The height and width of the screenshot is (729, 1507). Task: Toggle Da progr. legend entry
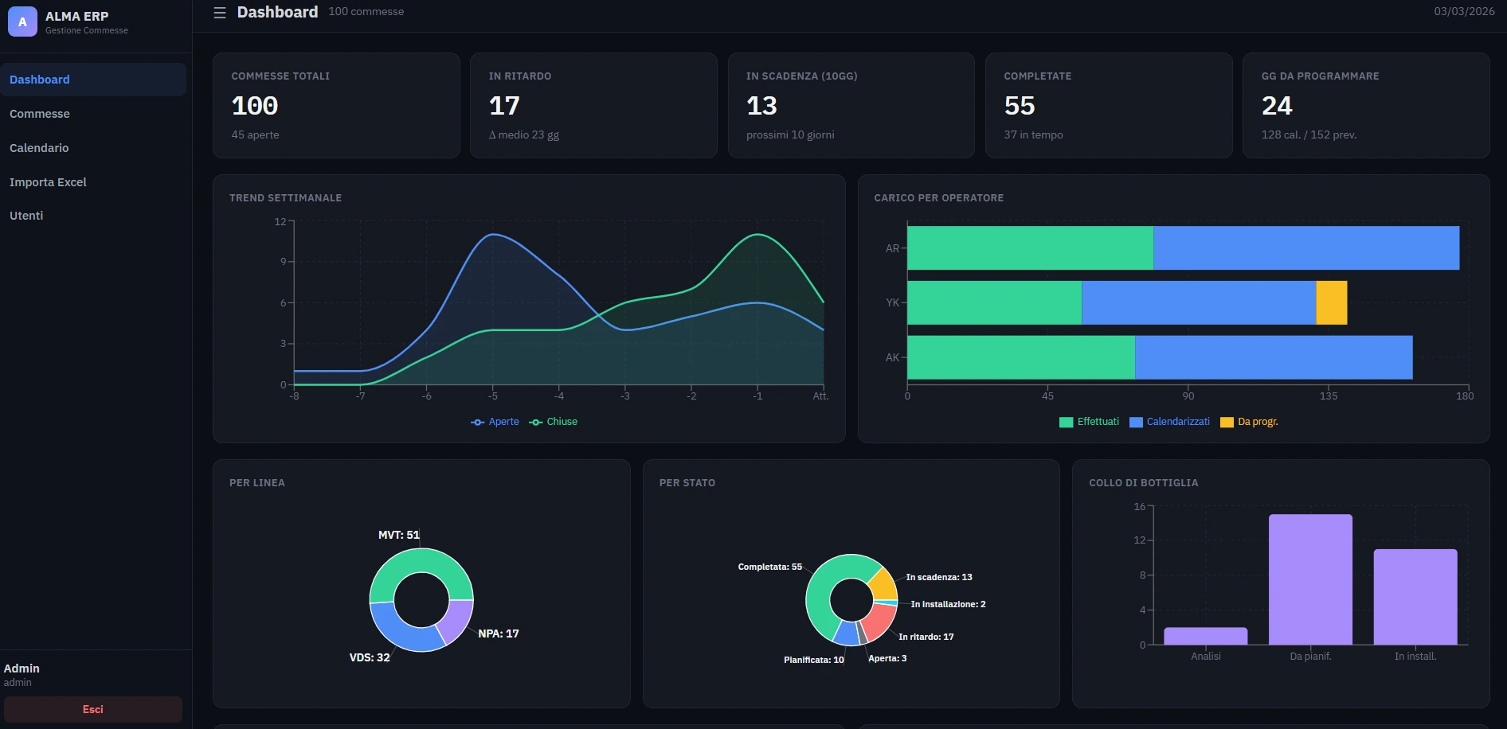pyautogui.click(x=1249, y=422)
